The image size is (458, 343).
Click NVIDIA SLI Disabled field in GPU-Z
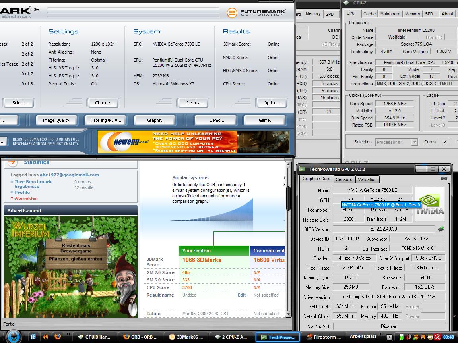(389, 326)
